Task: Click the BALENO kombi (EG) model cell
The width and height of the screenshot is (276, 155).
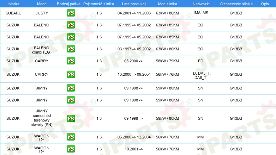Action: pyautogui.click(x=42, y=50)
